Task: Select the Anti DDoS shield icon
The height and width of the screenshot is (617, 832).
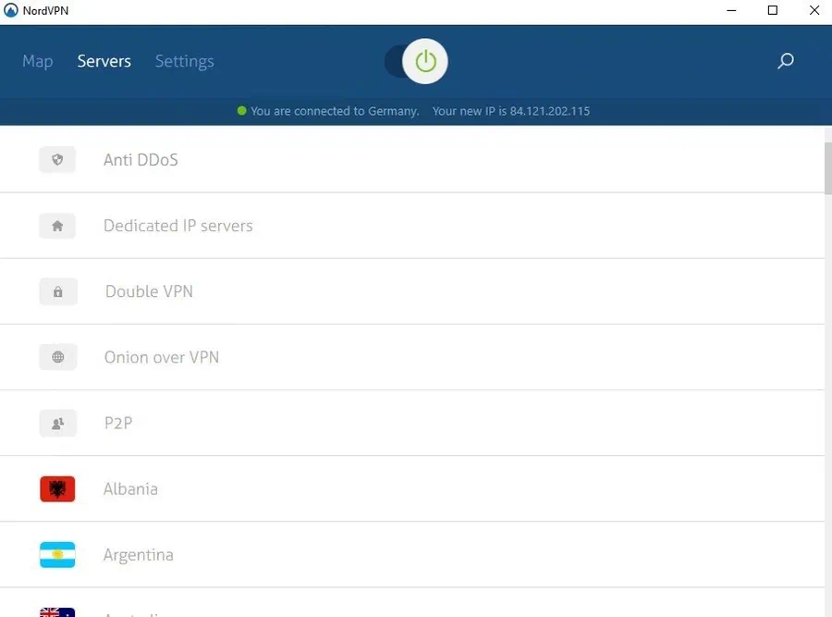Action: (57, 159)
